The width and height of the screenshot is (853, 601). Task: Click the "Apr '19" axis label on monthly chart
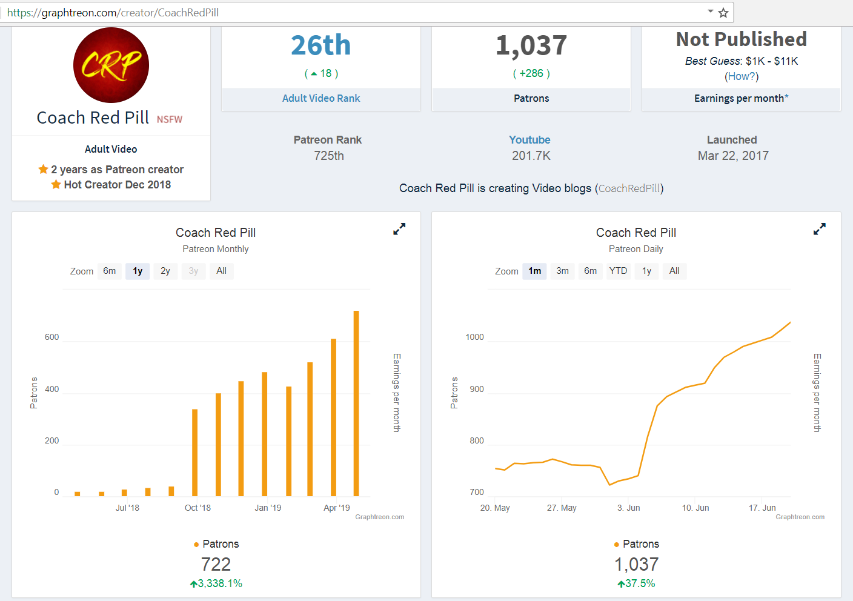pos(337,508)
